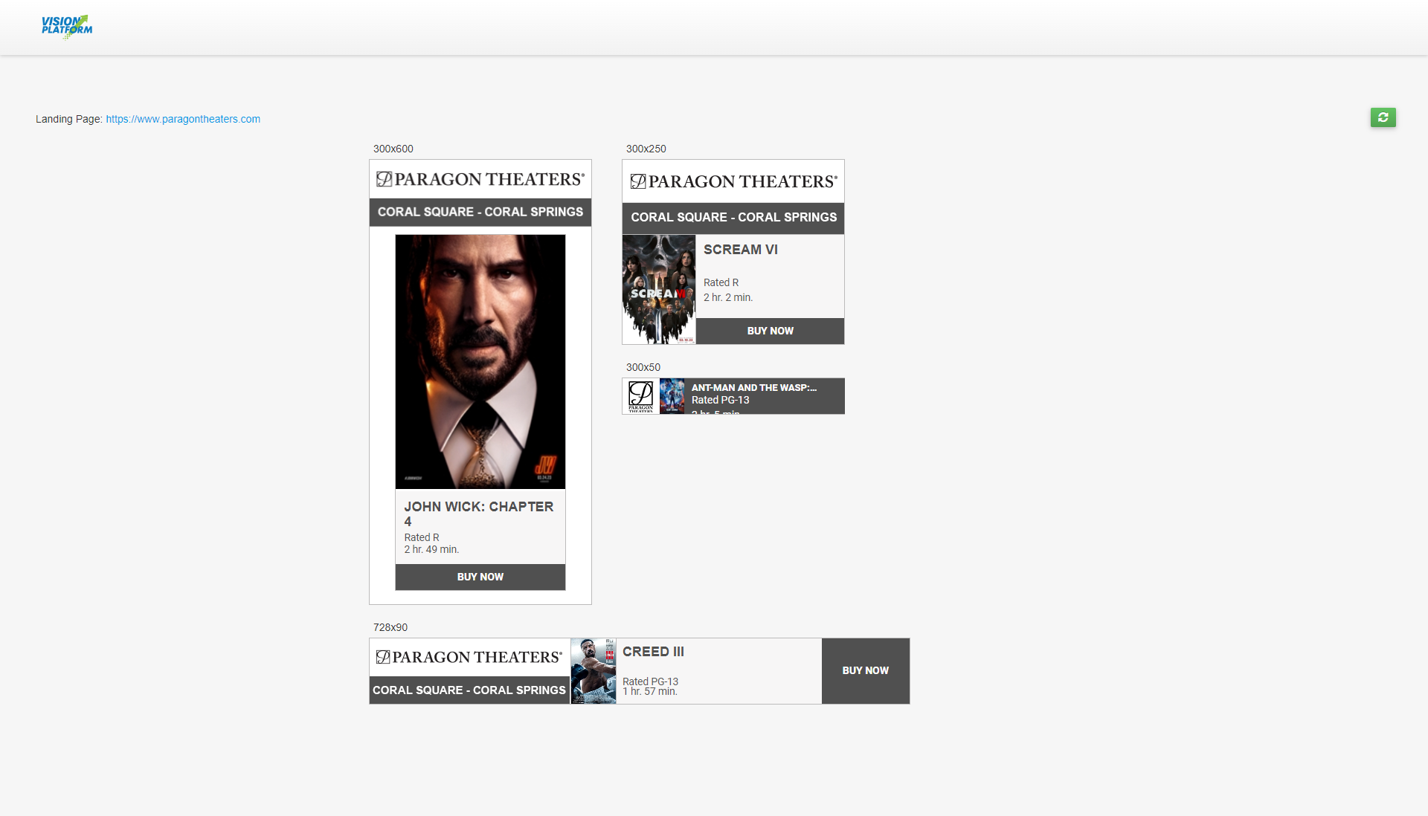
Task: Click Coral Square bar in 300x600 ad
Action: pos(480,212)
